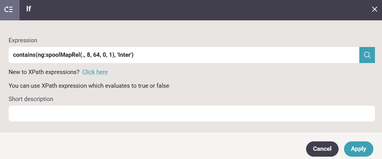Viewport: 382px width, 159px height.
Task: Place cursor on 'Inter' string in expression
Action: coord(125,55)
